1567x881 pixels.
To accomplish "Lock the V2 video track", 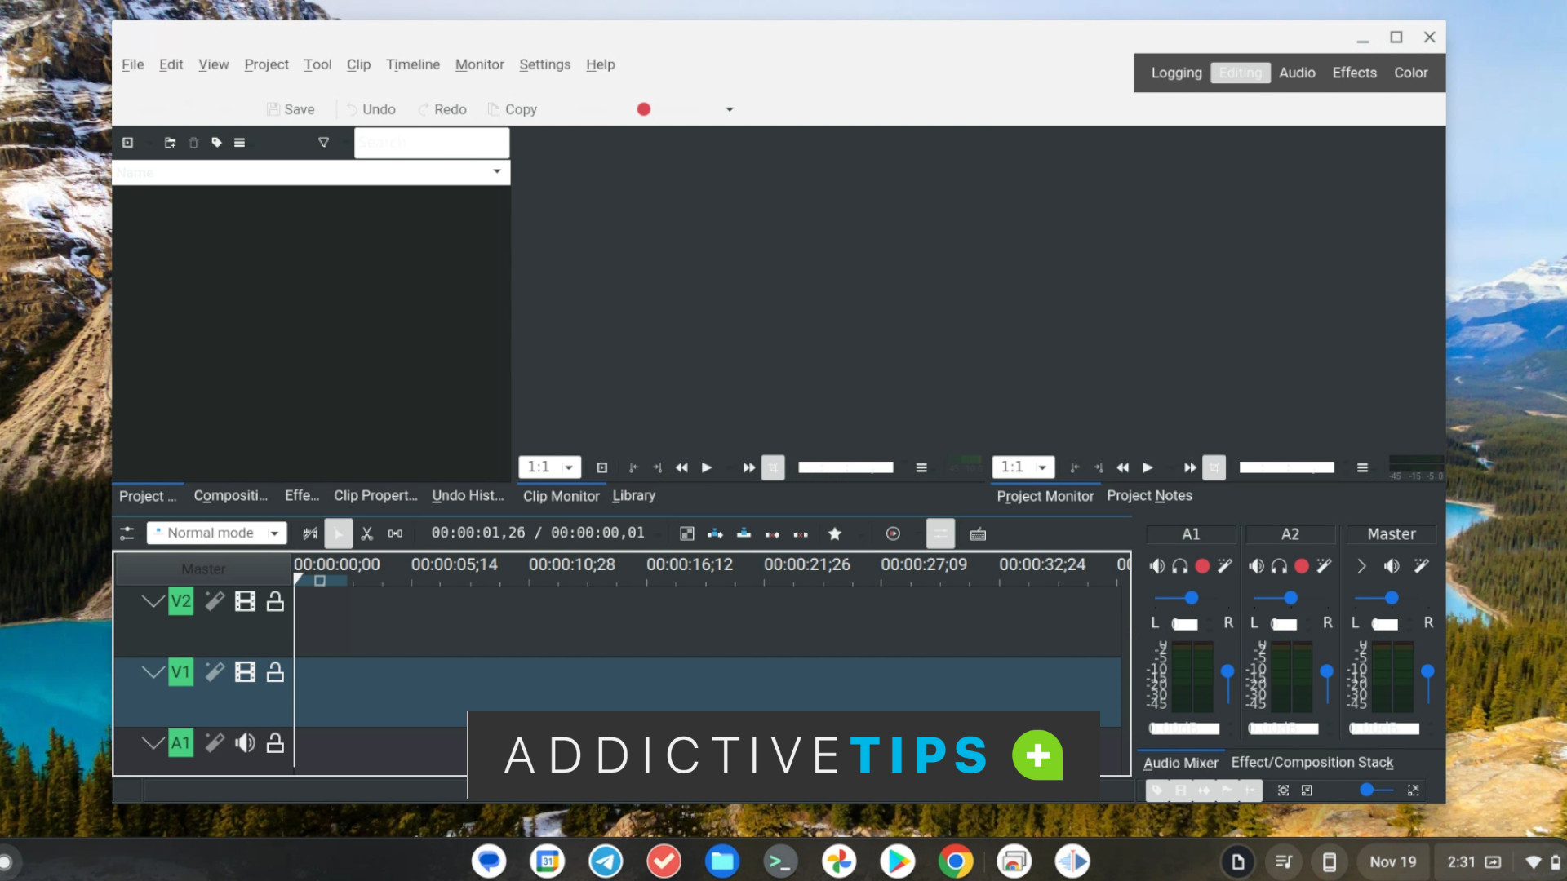I will pos(276,601).
